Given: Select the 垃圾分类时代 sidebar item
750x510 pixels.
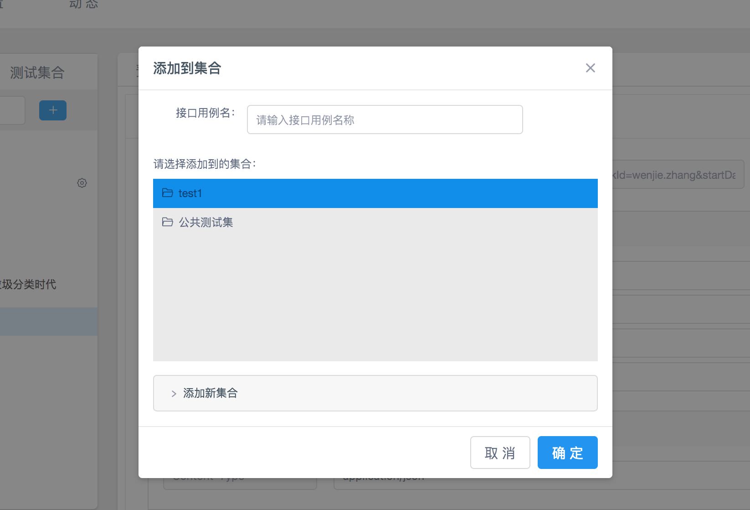Looking at the screenshot, I should point(28,285).
